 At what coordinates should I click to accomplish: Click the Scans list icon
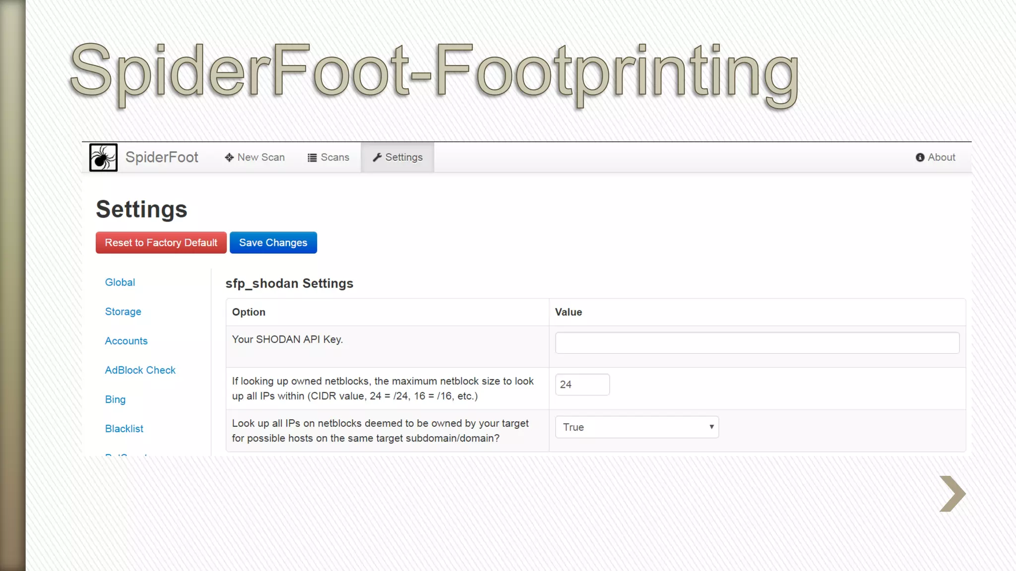click(312, 158)
